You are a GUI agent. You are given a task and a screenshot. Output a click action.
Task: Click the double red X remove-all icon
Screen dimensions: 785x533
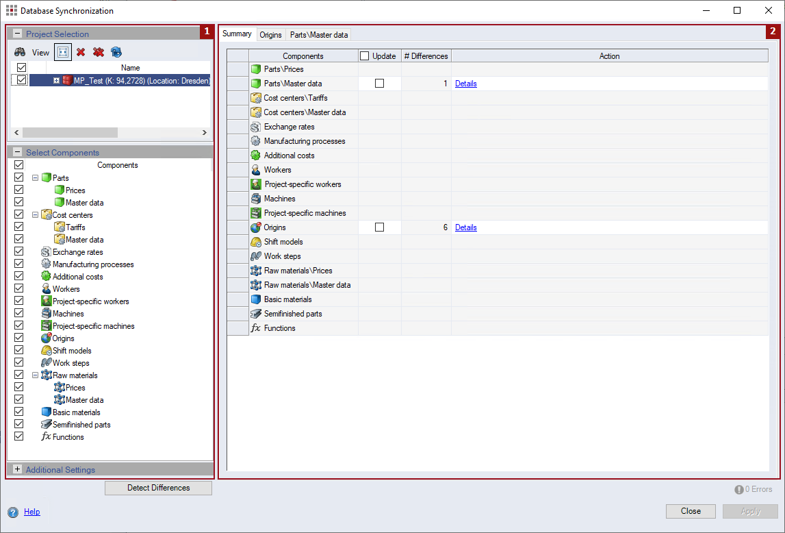point(99,52)
